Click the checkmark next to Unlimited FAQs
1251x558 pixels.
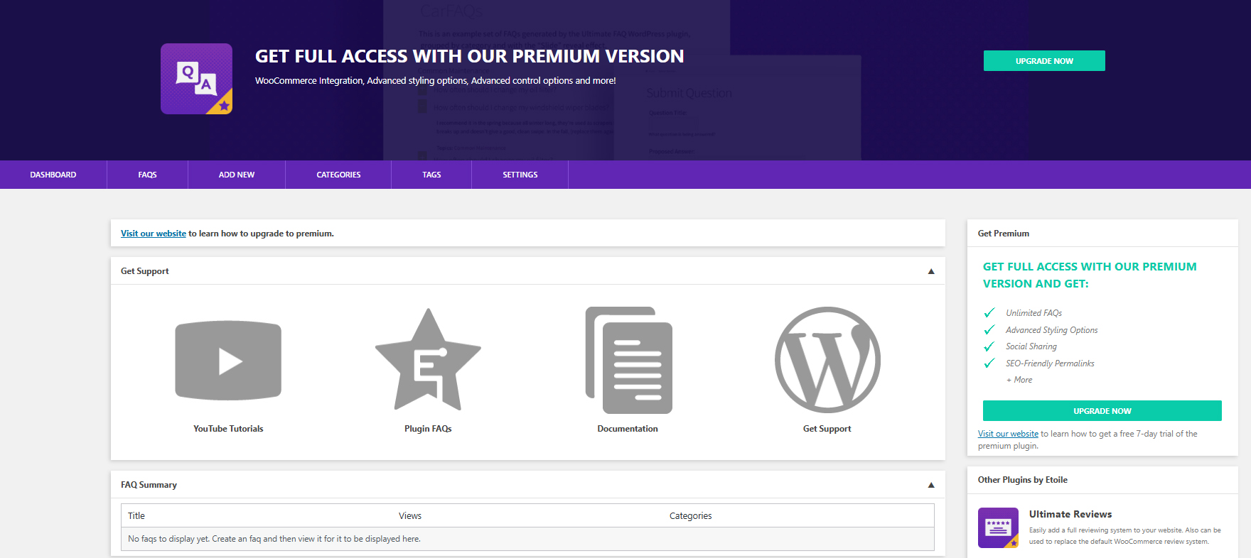[989, 313]
